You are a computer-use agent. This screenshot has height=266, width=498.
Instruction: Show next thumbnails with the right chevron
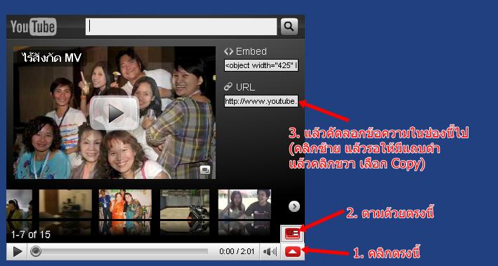294,206
